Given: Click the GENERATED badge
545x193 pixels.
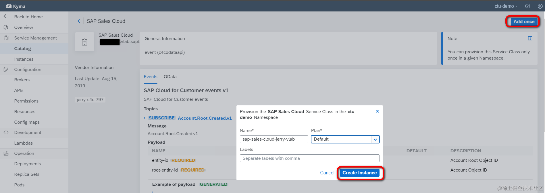Looking at the screenshot, I should coord(213,184).
